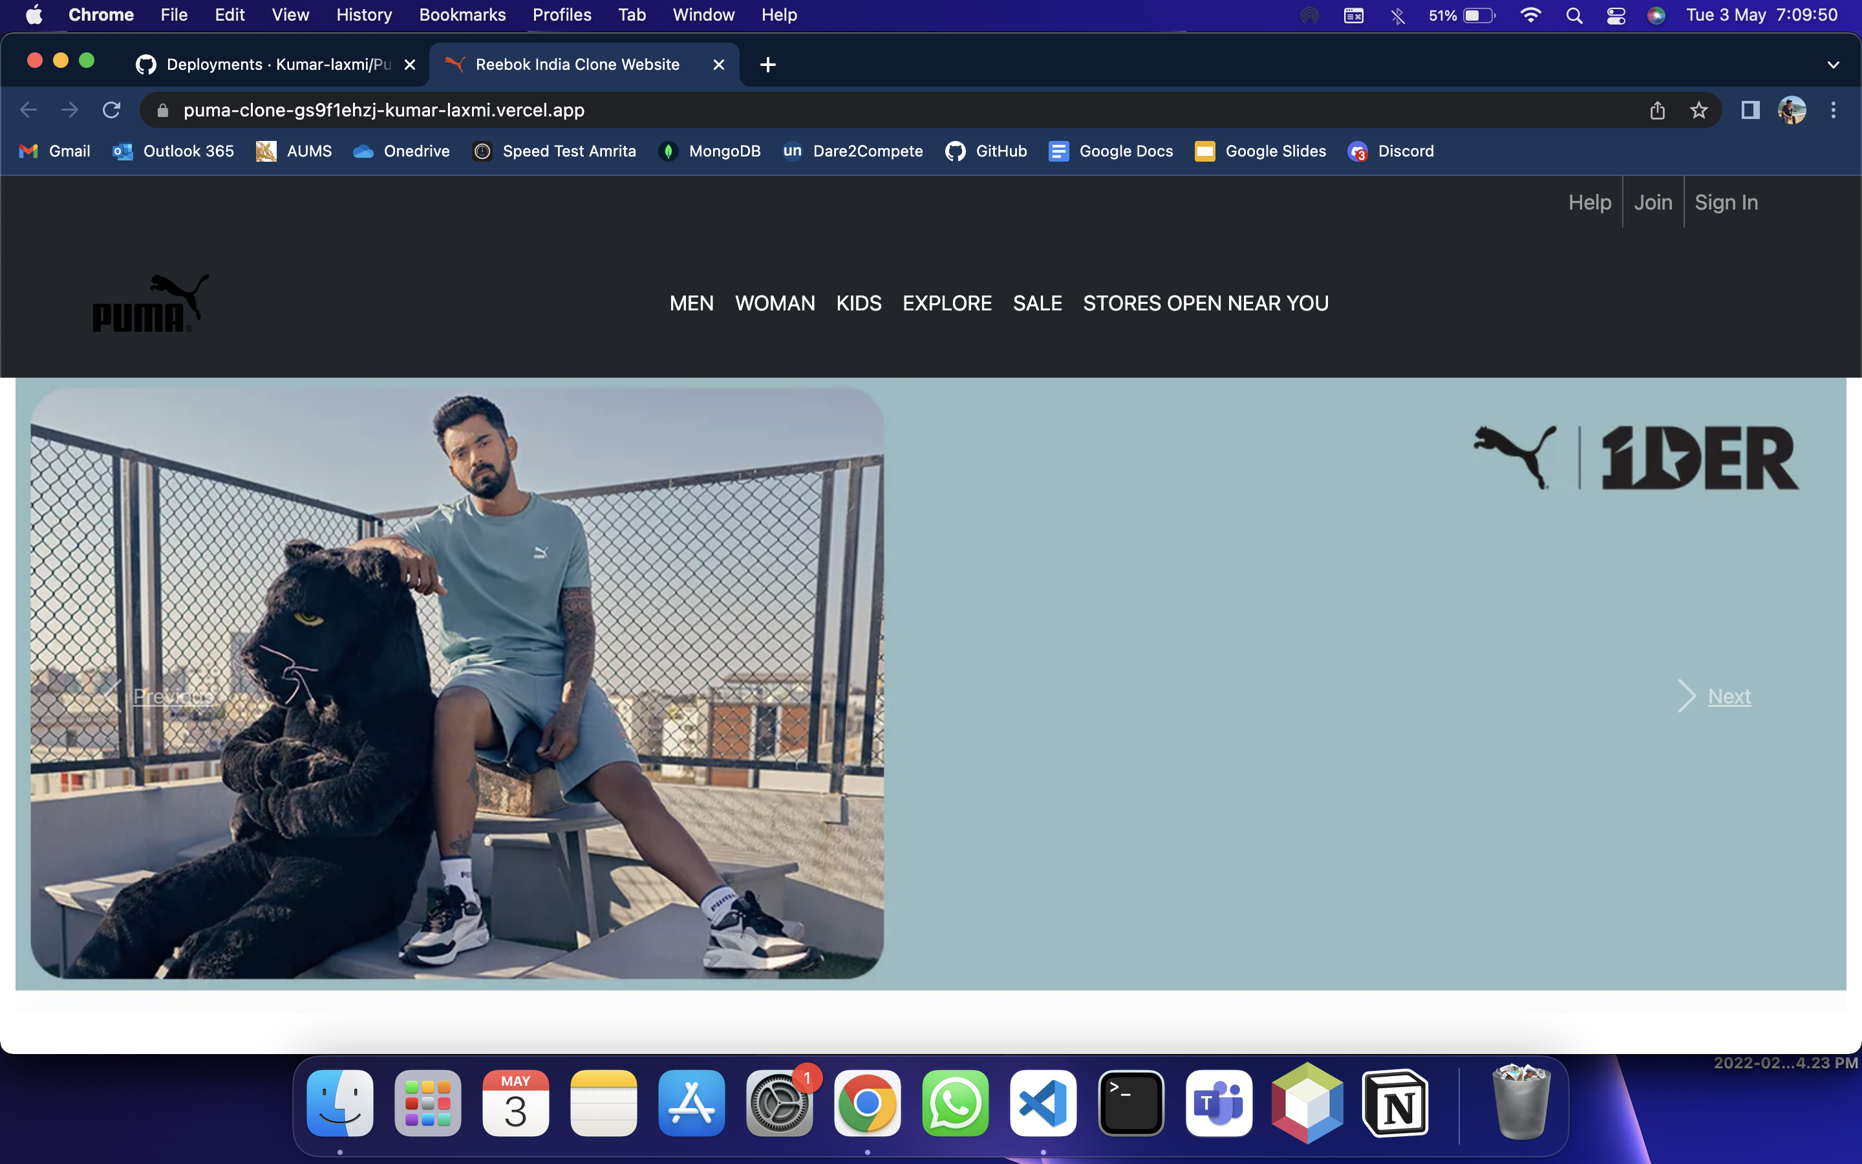Screen dimensions: 1862x1164
Task: Click the share page icon
Action: 1657,110
